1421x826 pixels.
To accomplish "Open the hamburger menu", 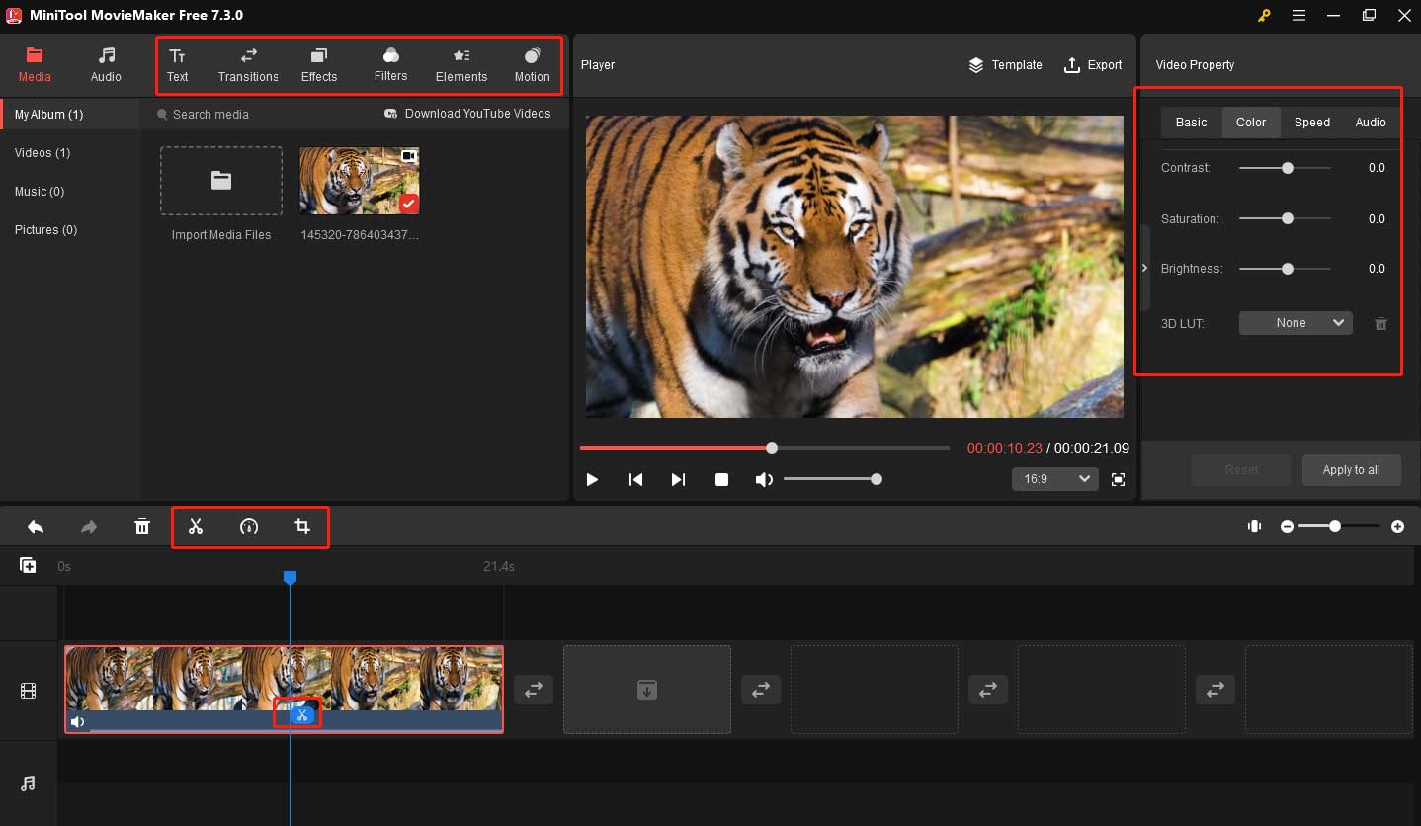I will (1298, 15).
